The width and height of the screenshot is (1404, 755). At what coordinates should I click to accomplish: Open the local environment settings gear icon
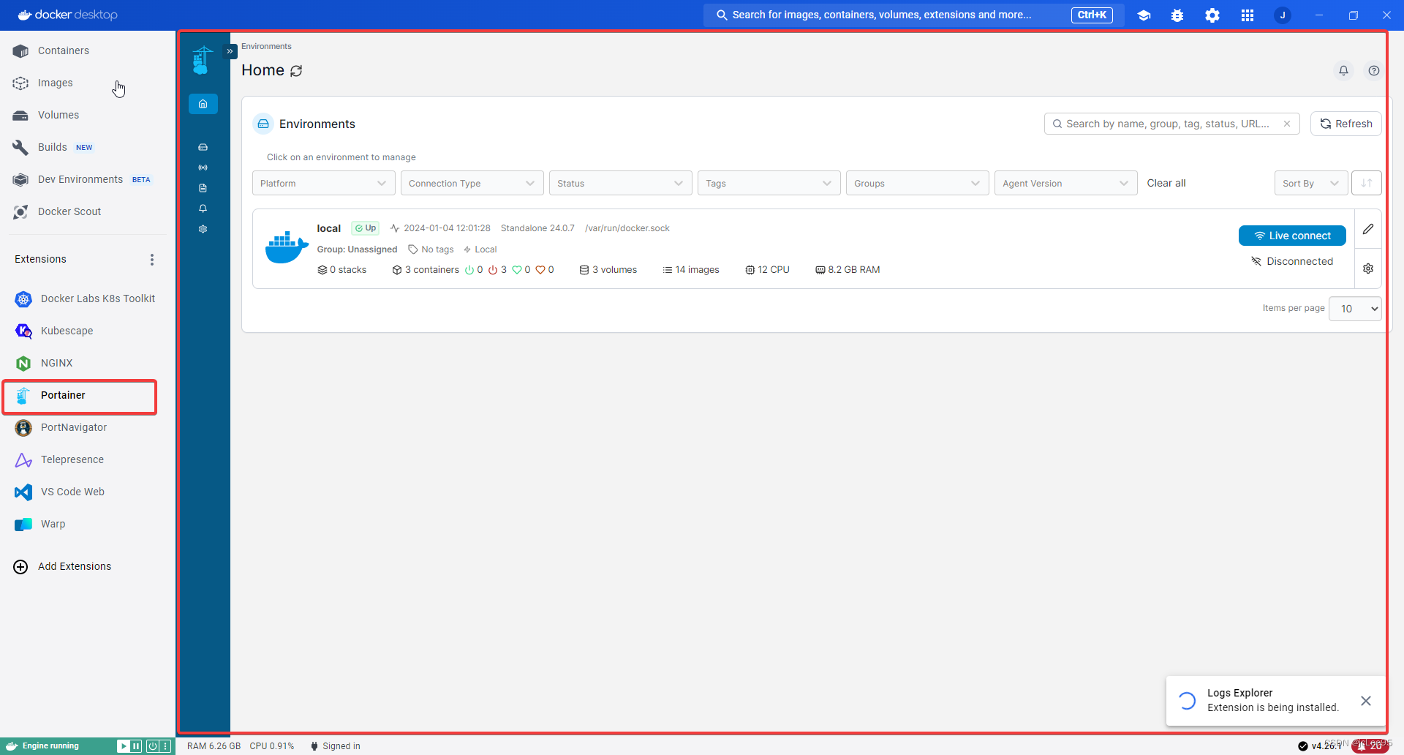point(1368,268)
